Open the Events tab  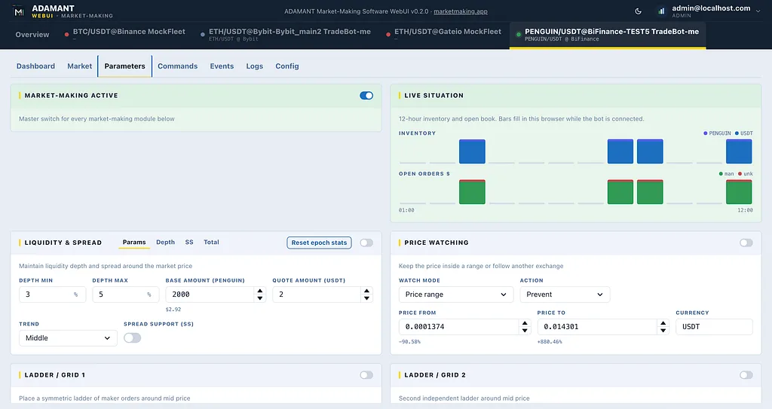pyautogui.click(x=222, y=66)
